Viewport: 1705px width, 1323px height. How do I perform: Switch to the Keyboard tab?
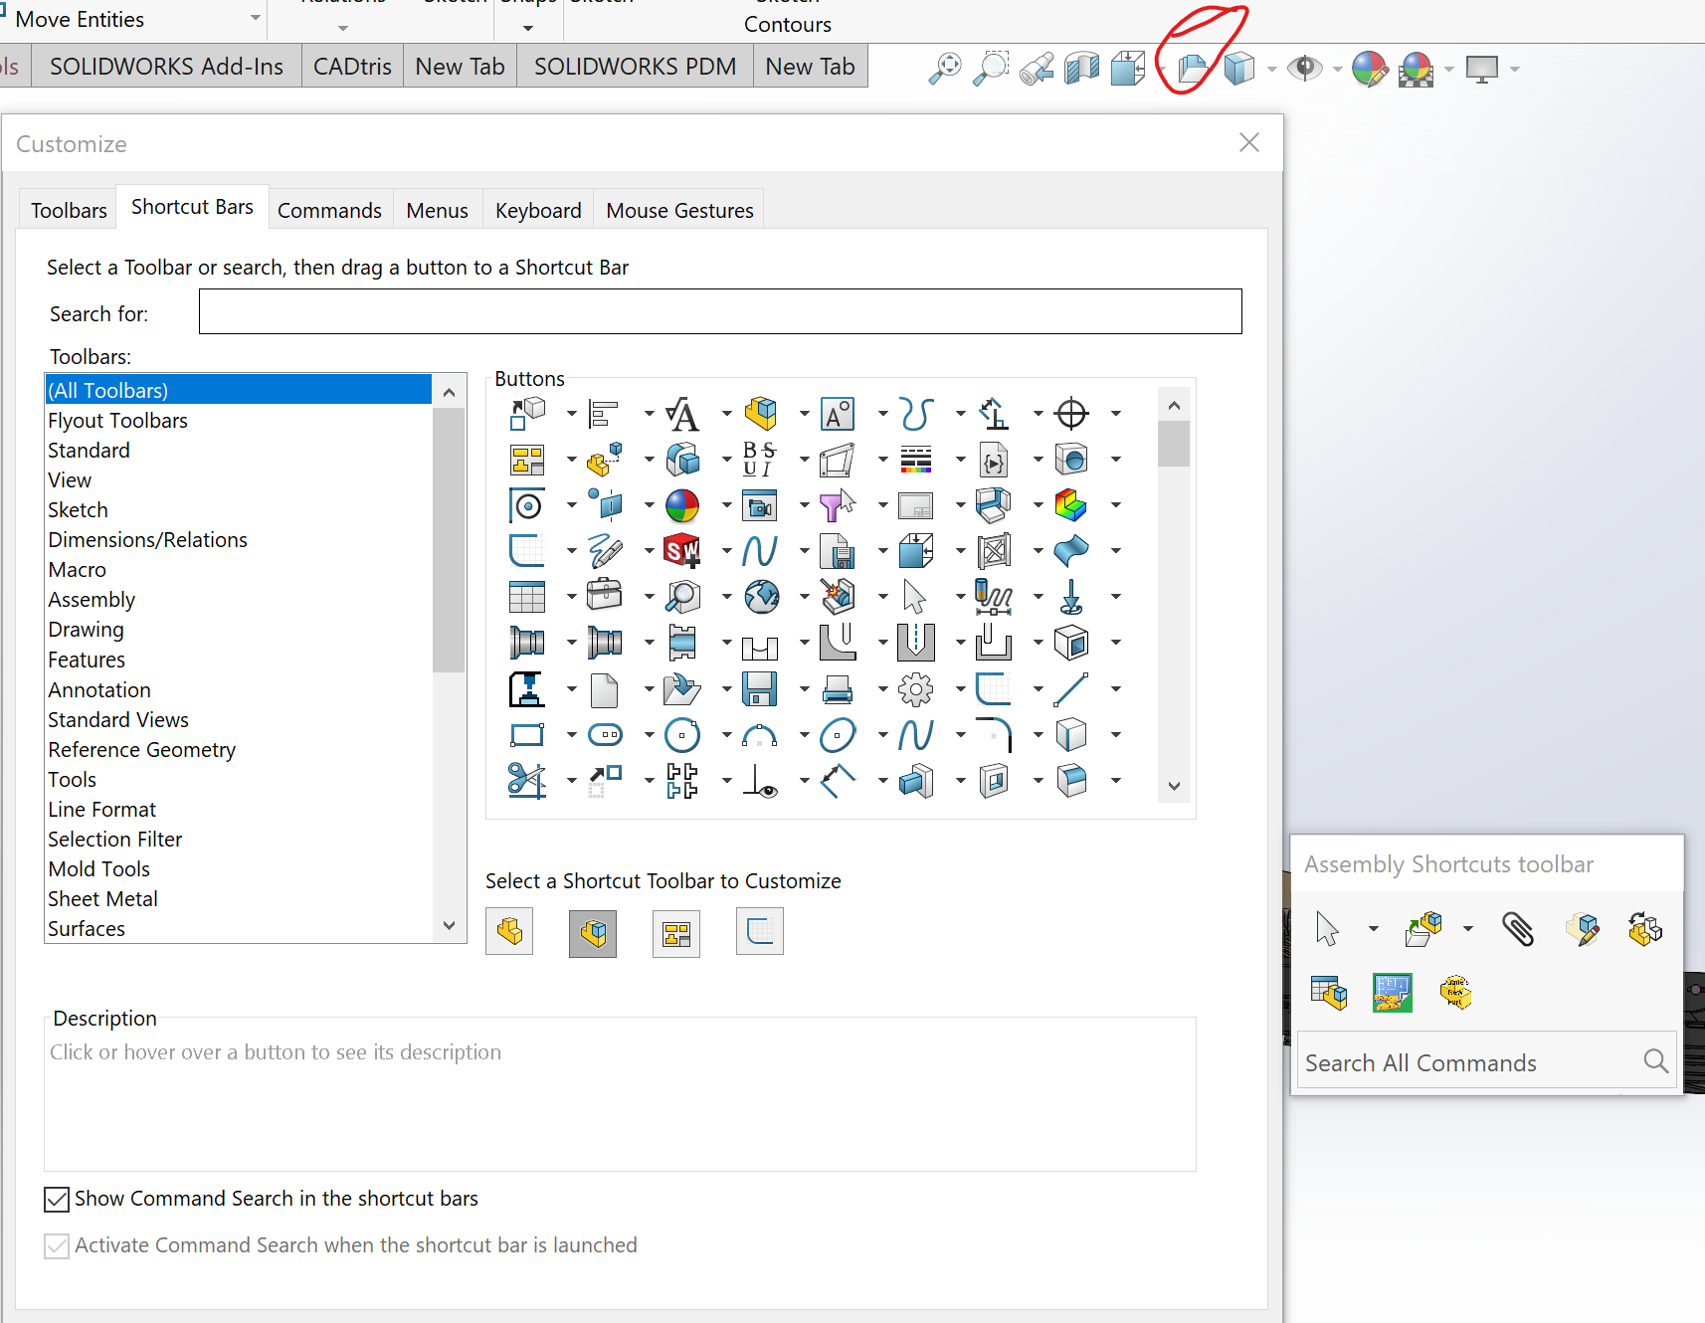point(538,211)
